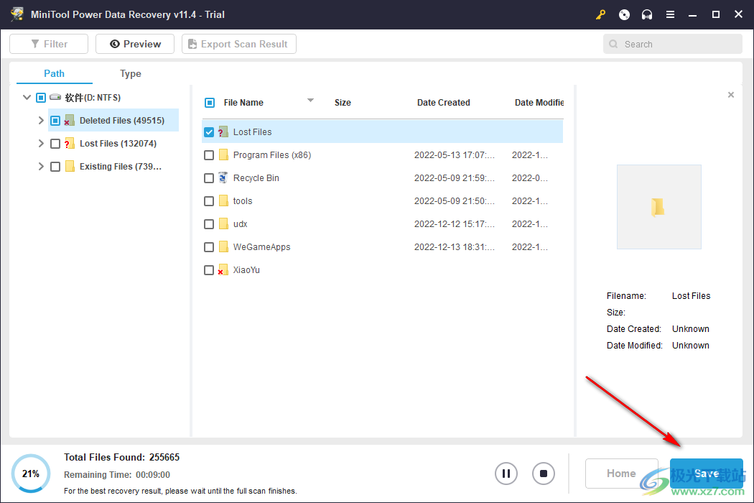The image size is (754, 503).
Task: Click the tools folder icon
Action: click(x=223, y=200)
